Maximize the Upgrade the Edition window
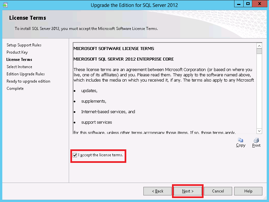 click(x=248, y=4)
